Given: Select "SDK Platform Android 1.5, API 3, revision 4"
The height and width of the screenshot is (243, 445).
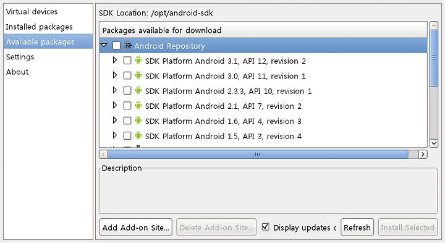Looking at the screenshot, I should (x=223, y=136).
